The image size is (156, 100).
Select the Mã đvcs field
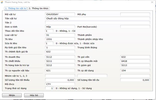[60, 84]
